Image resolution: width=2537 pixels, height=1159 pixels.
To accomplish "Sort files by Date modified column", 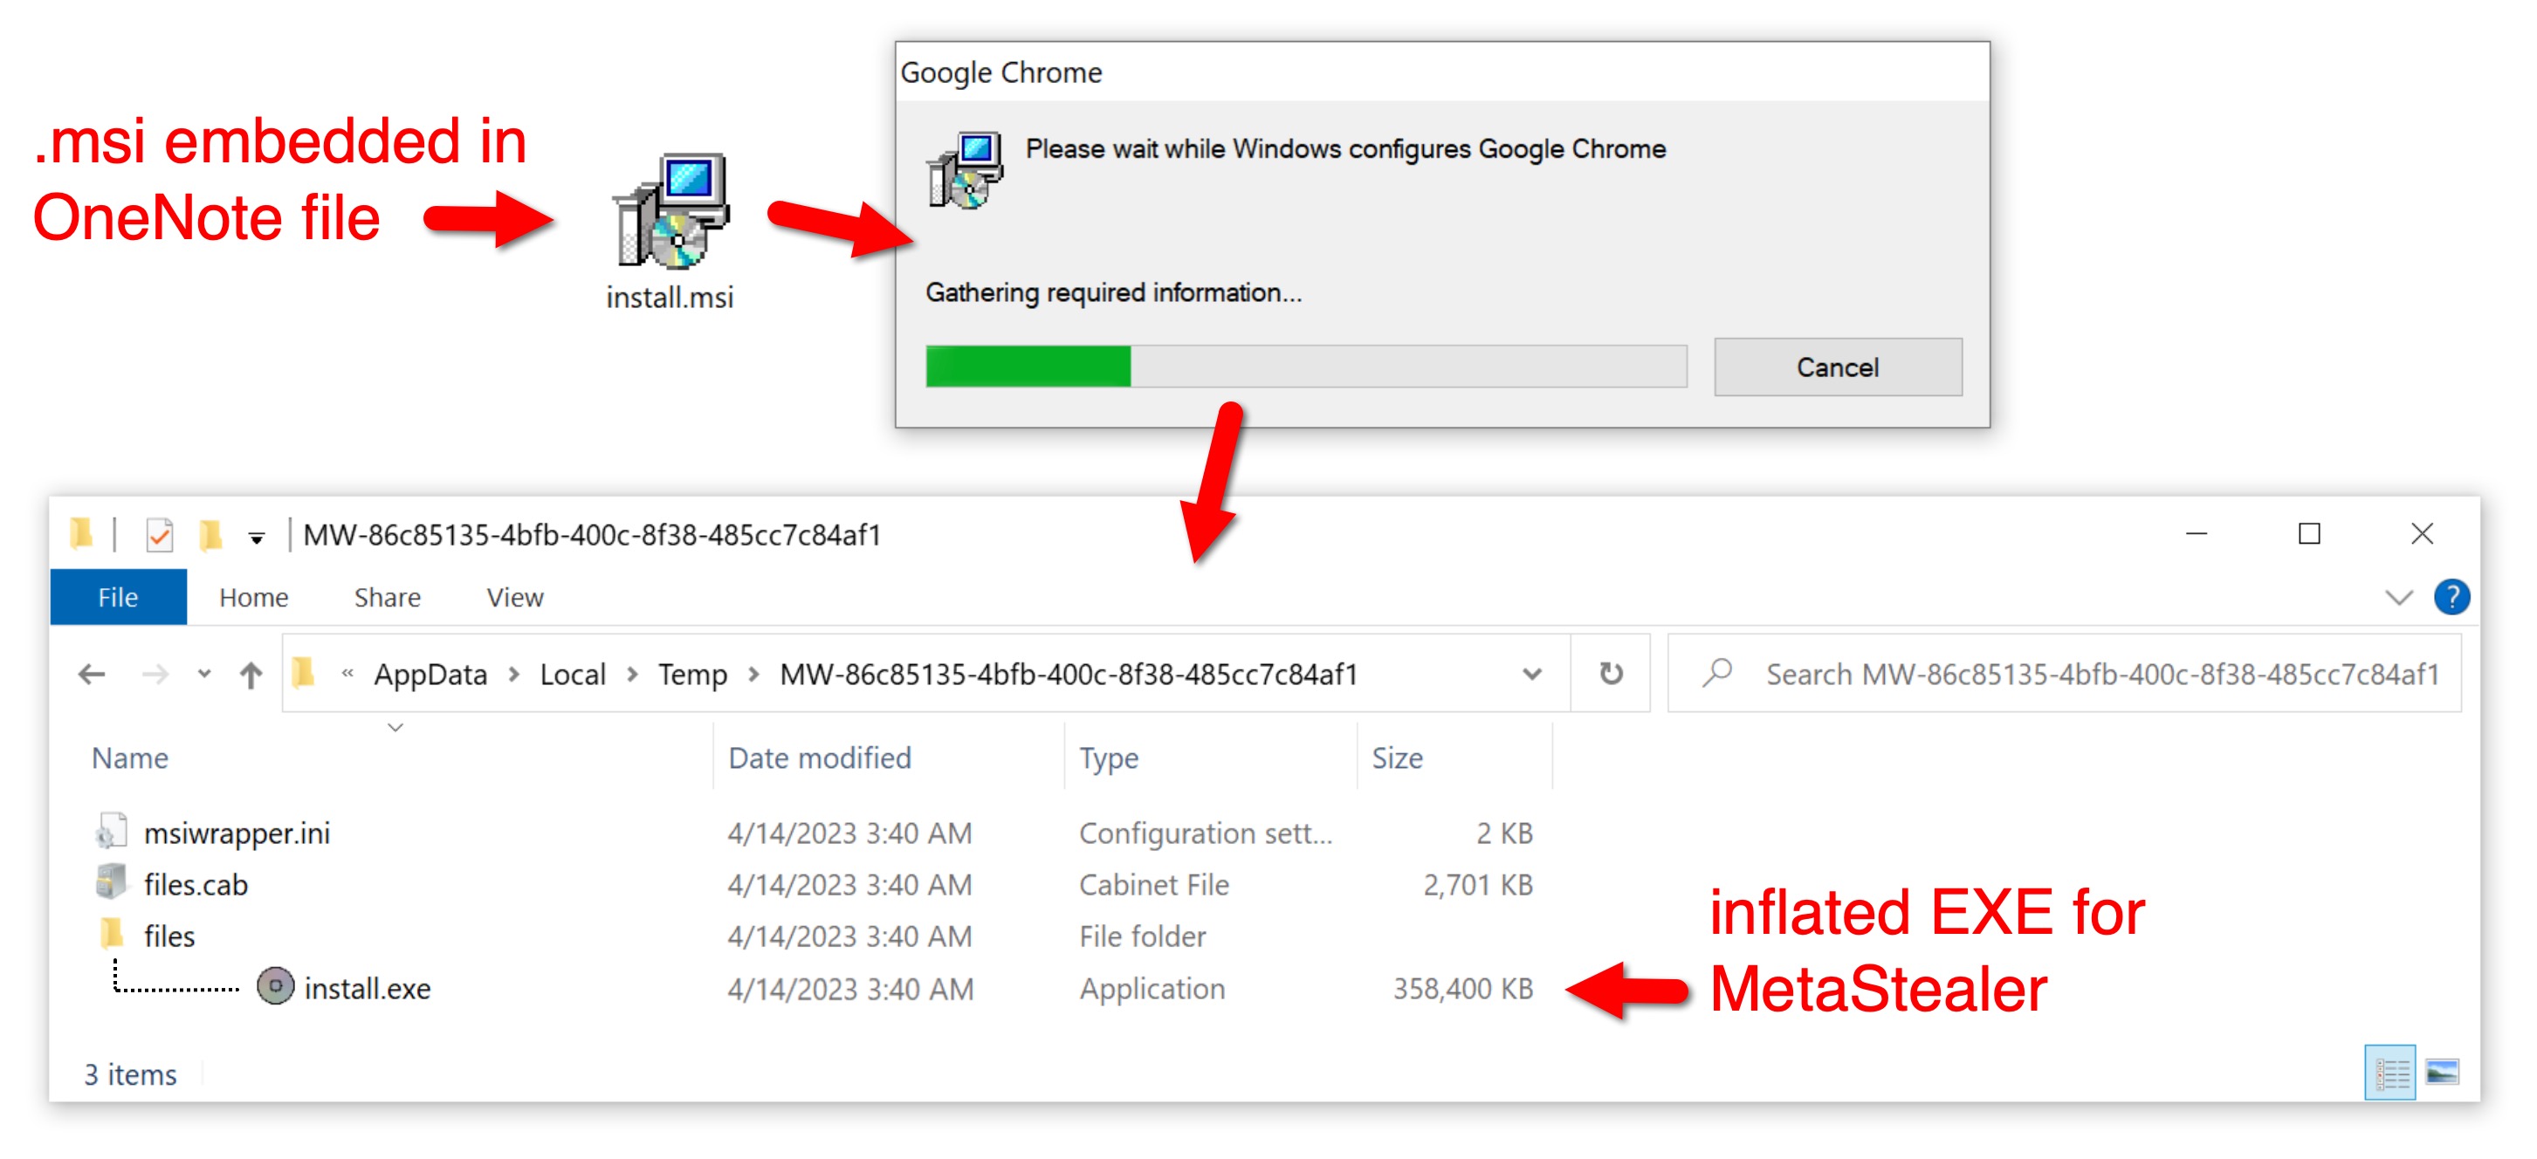I will click(820, 758).
